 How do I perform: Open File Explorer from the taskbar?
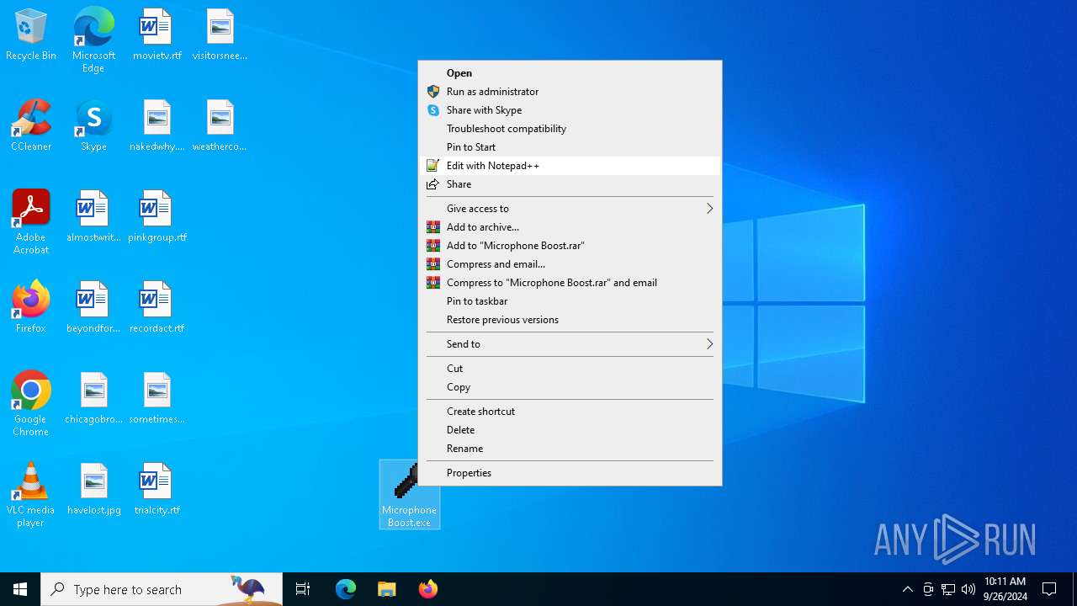click(386, 589)
